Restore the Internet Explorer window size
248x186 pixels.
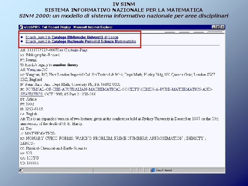pos(218,27)
